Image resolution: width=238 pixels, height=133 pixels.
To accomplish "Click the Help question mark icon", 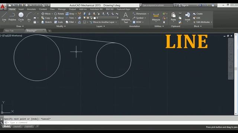I will pos(213,5).
